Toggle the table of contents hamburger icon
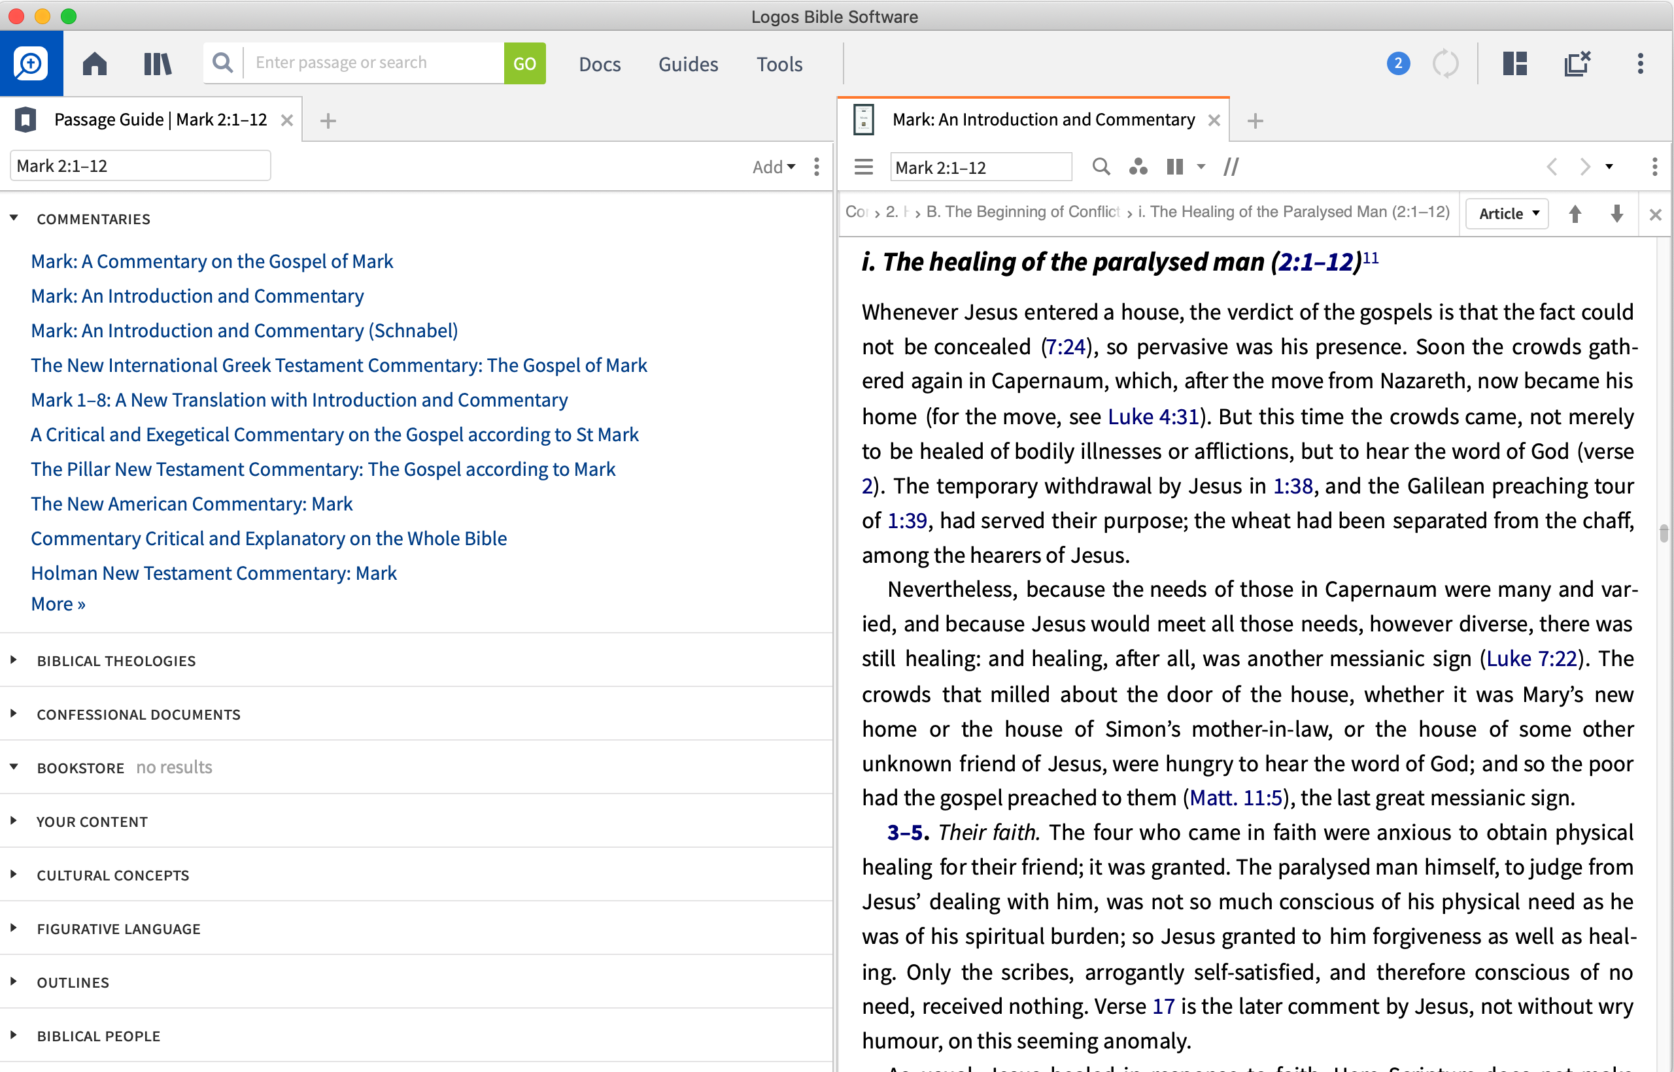Viewport: 1674px width, 1072px height. [863, 167]
